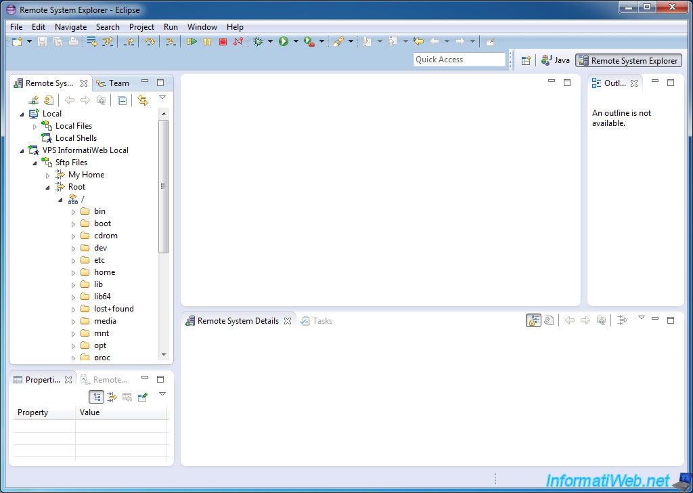This screenshot has width=693, height=493.
Task: Close the Remote System Details tab
Action: pos(287,321)
